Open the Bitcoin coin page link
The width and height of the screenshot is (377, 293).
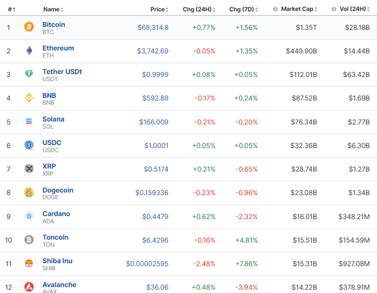[54, 25]
